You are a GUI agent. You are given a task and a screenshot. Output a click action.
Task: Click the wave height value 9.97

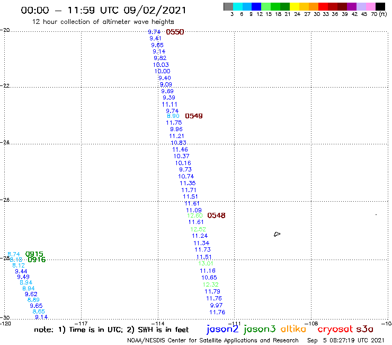[216, 305]
